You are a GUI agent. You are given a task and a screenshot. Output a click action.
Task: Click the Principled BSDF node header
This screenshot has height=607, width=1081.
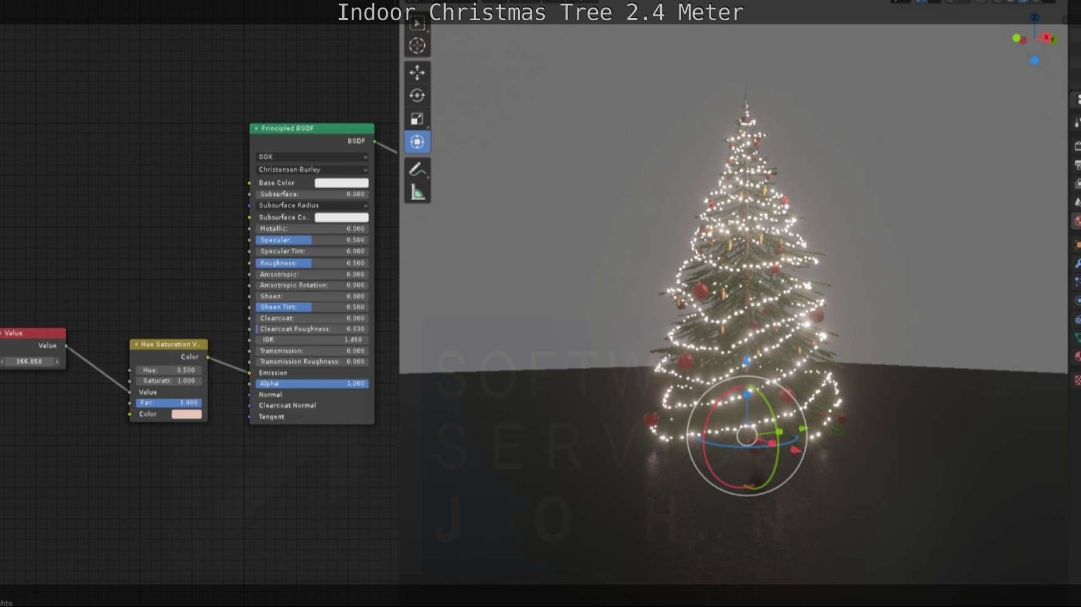312,128
